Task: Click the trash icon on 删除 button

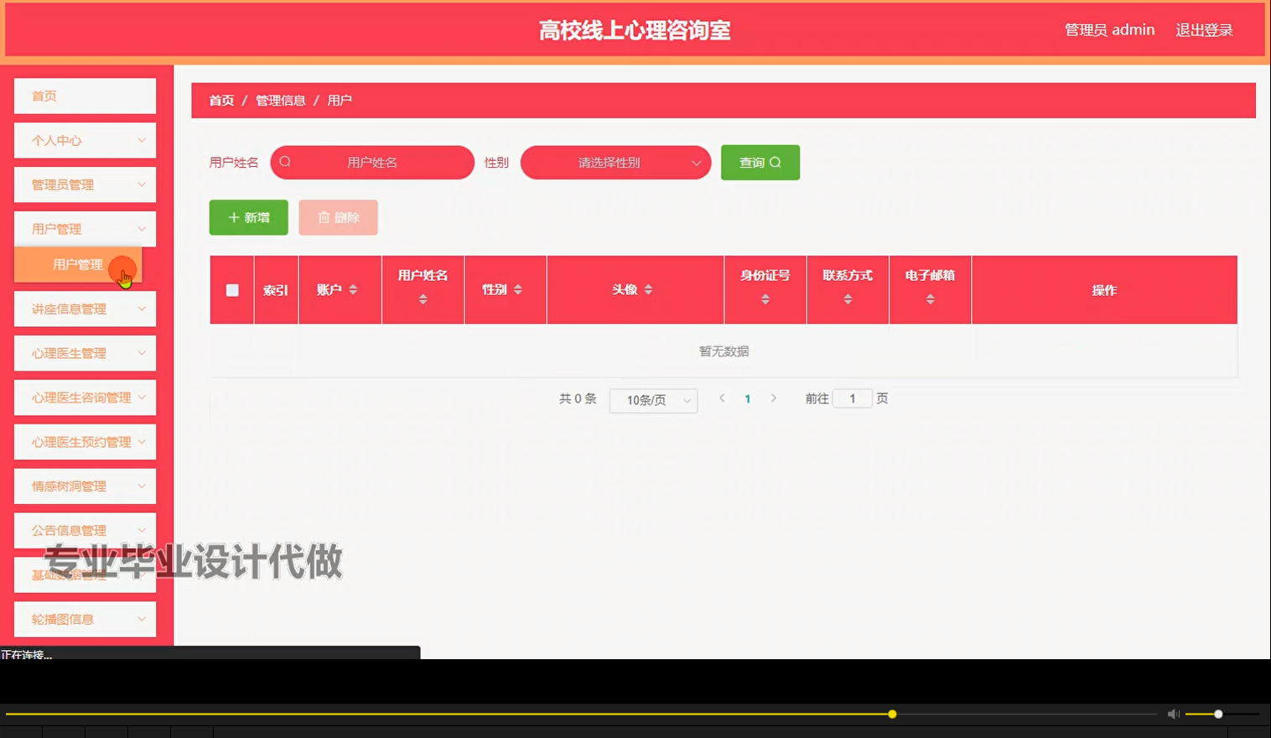Action: click(x=325, y=217)
